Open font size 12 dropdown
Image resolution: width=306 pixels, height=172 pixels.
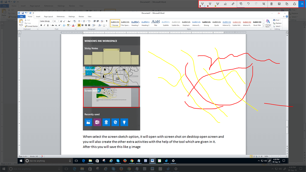tap(58, 21)
